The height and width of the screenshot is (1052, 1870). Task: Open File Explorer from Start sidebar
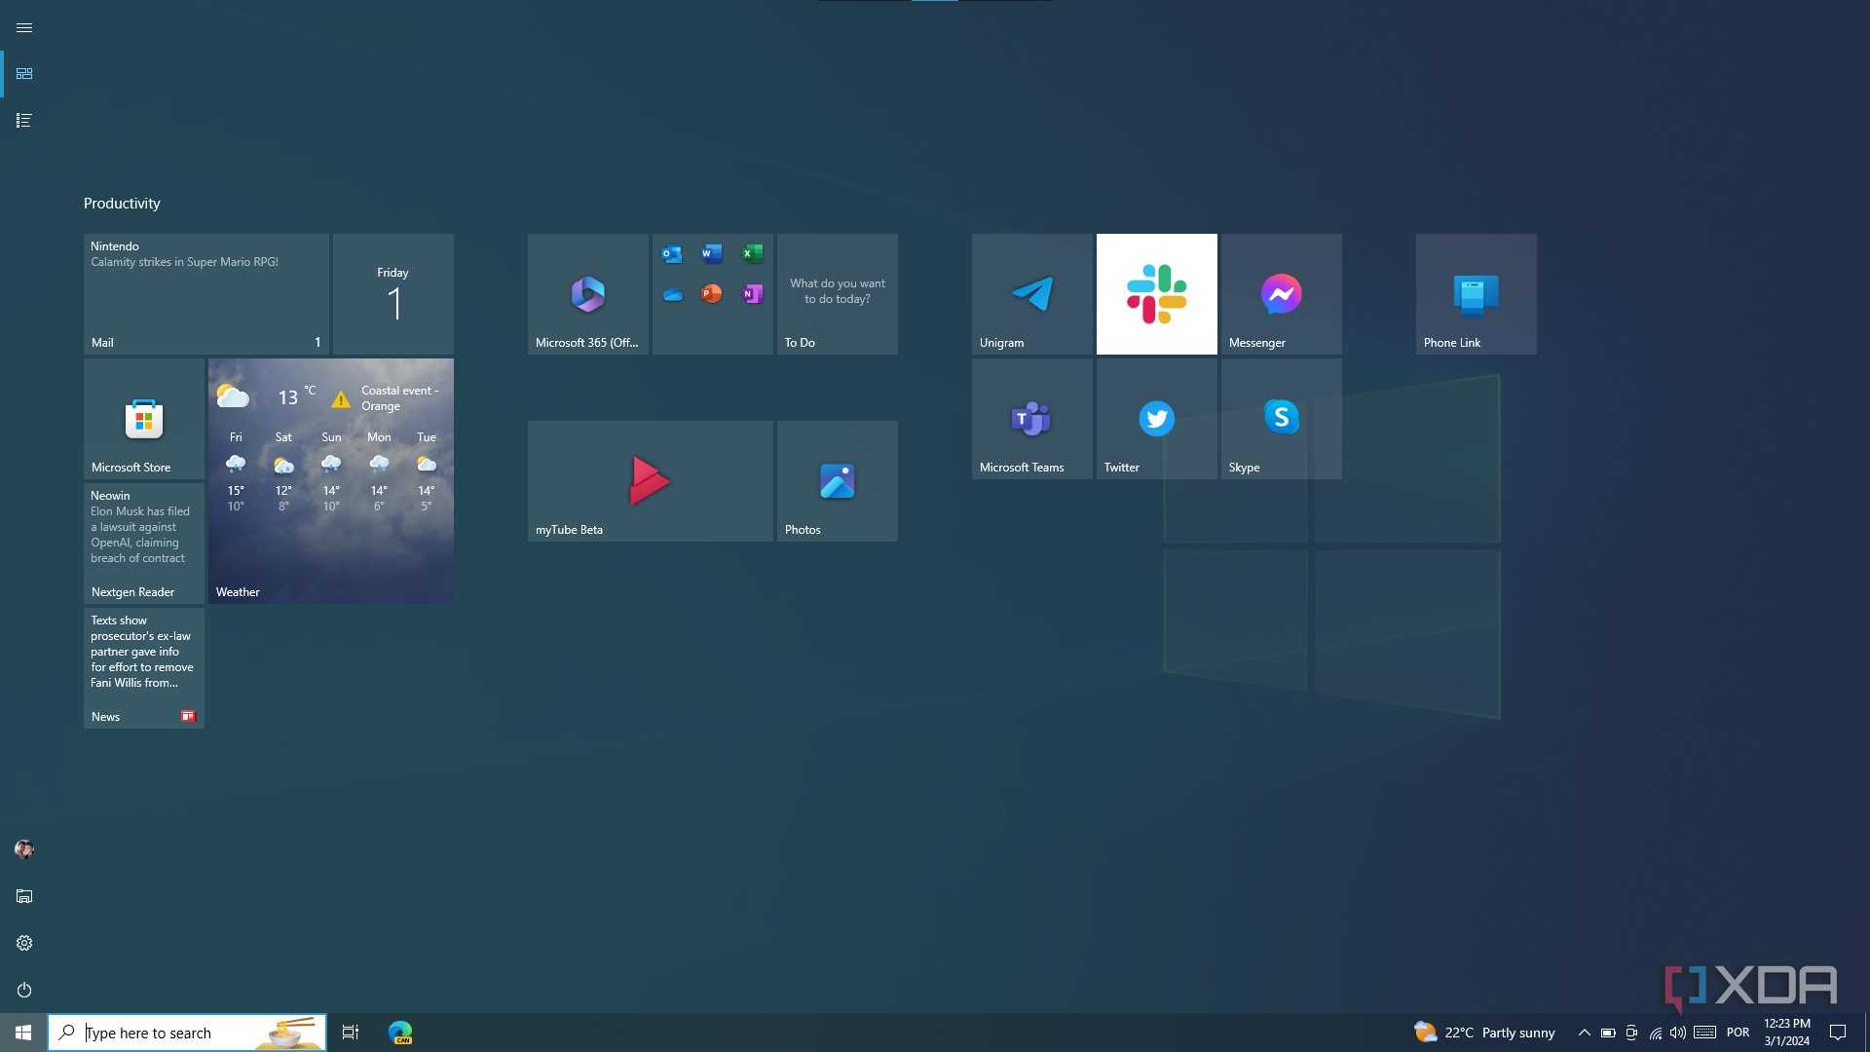click(24, 896)
